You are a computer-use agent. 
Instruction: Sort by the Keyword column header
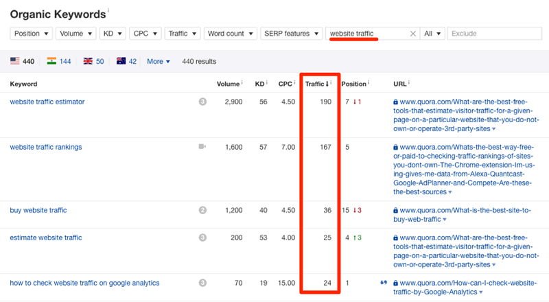(23, 84)
